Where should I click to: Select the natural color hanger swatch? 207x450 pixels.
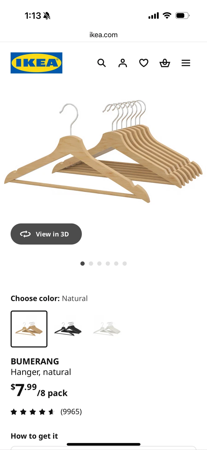coord(29,329)
